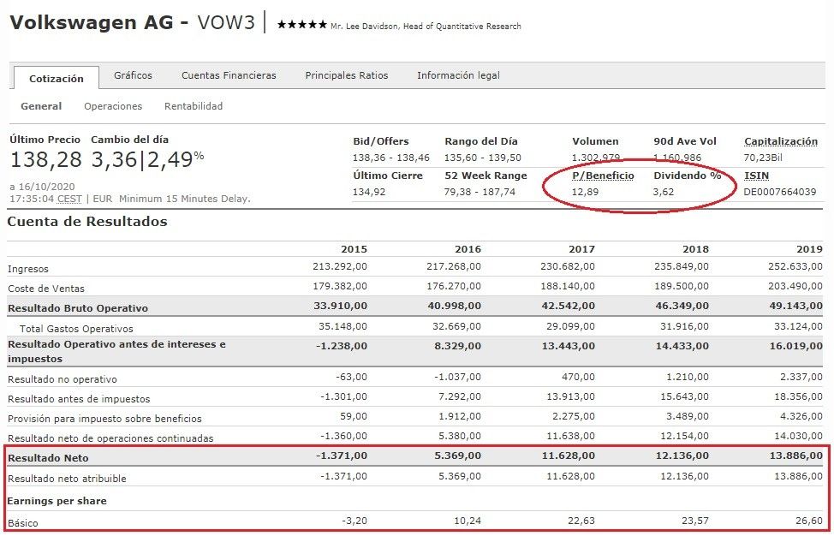Image resolution: width=834 pixels, height=542 pixels.
Task: Click the Earnings per share heading
Action: [57, 501]
